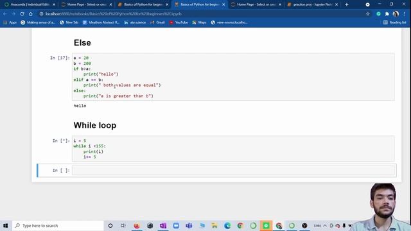Open Microsoft Edge from the taskbar
Image resolution: width=411 pixels, height=231 pixels.
pos(227,225)
